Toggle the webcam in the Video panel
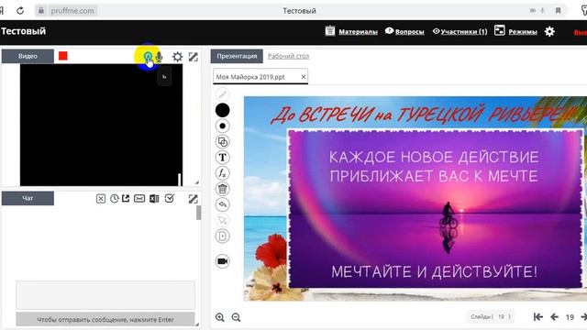Image resolution: width=587 pixels, height=330 pixels. [148, 57]
